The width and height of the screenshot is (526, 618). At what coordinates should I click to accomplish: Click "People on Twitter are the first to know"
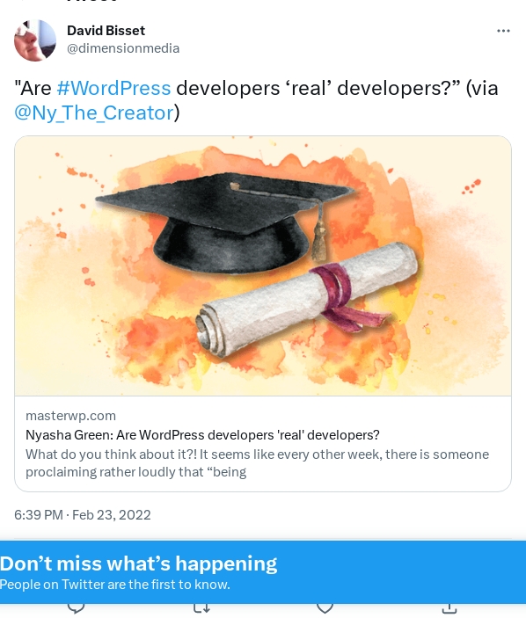(114, 585)
